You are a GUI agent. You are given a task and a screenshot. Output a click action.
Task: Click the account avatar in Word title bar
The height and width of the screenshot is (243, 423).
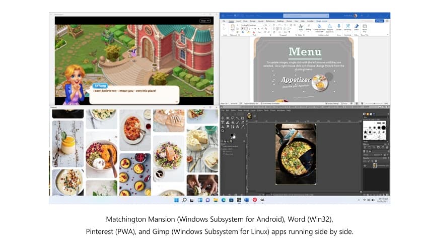[x=356, y=16]
